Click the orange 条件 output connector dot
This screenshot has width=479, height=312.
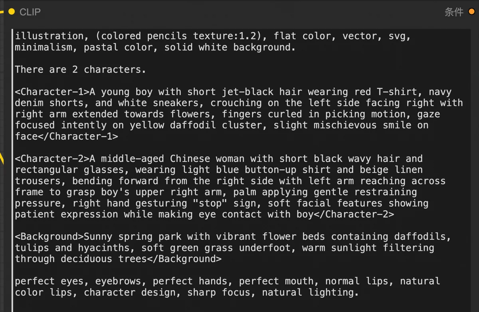tap(471, 12)
